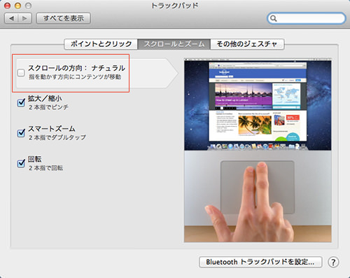Click the 2 本指で回転 description

45,168
